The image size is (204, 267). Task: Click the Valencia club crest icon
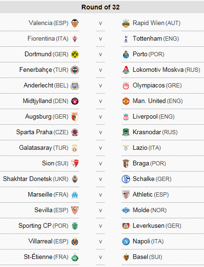[x=75, y=23]
